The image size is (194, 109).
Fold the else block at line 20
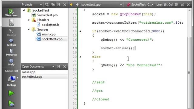(80, 57)
